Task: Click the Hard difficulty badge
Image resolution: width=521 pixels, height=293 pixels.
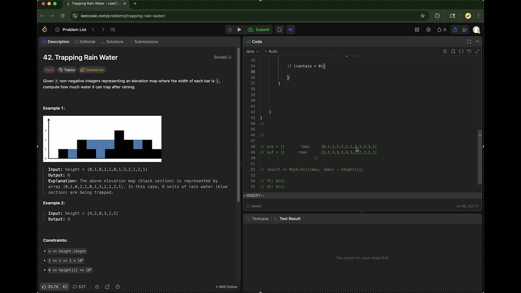Action: click(x=49, y=70)
